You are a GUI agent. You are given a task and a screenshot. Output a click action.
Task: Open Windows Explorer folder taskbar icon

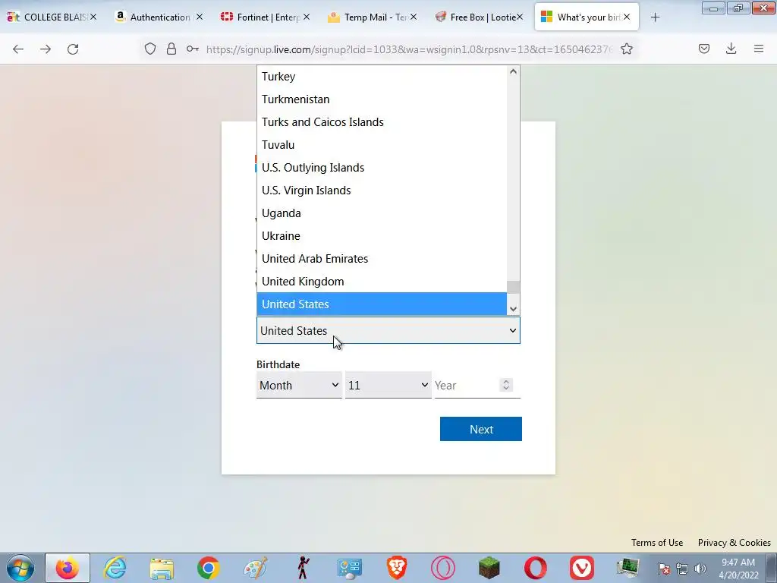point(162,568)
